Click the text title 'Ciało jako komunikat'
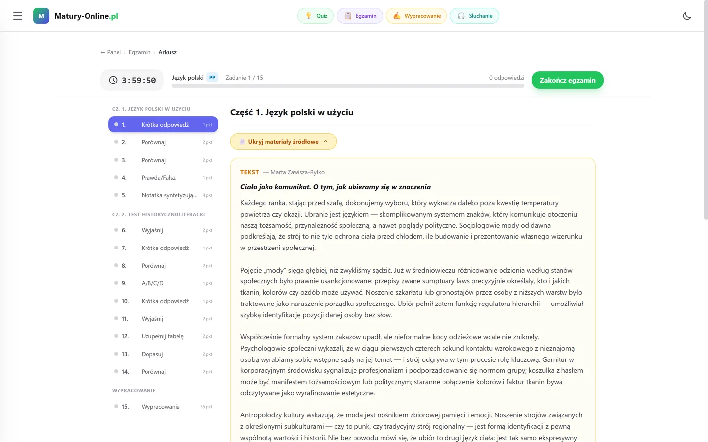Viewport: 708px width, 442px height. pos(335,187)
